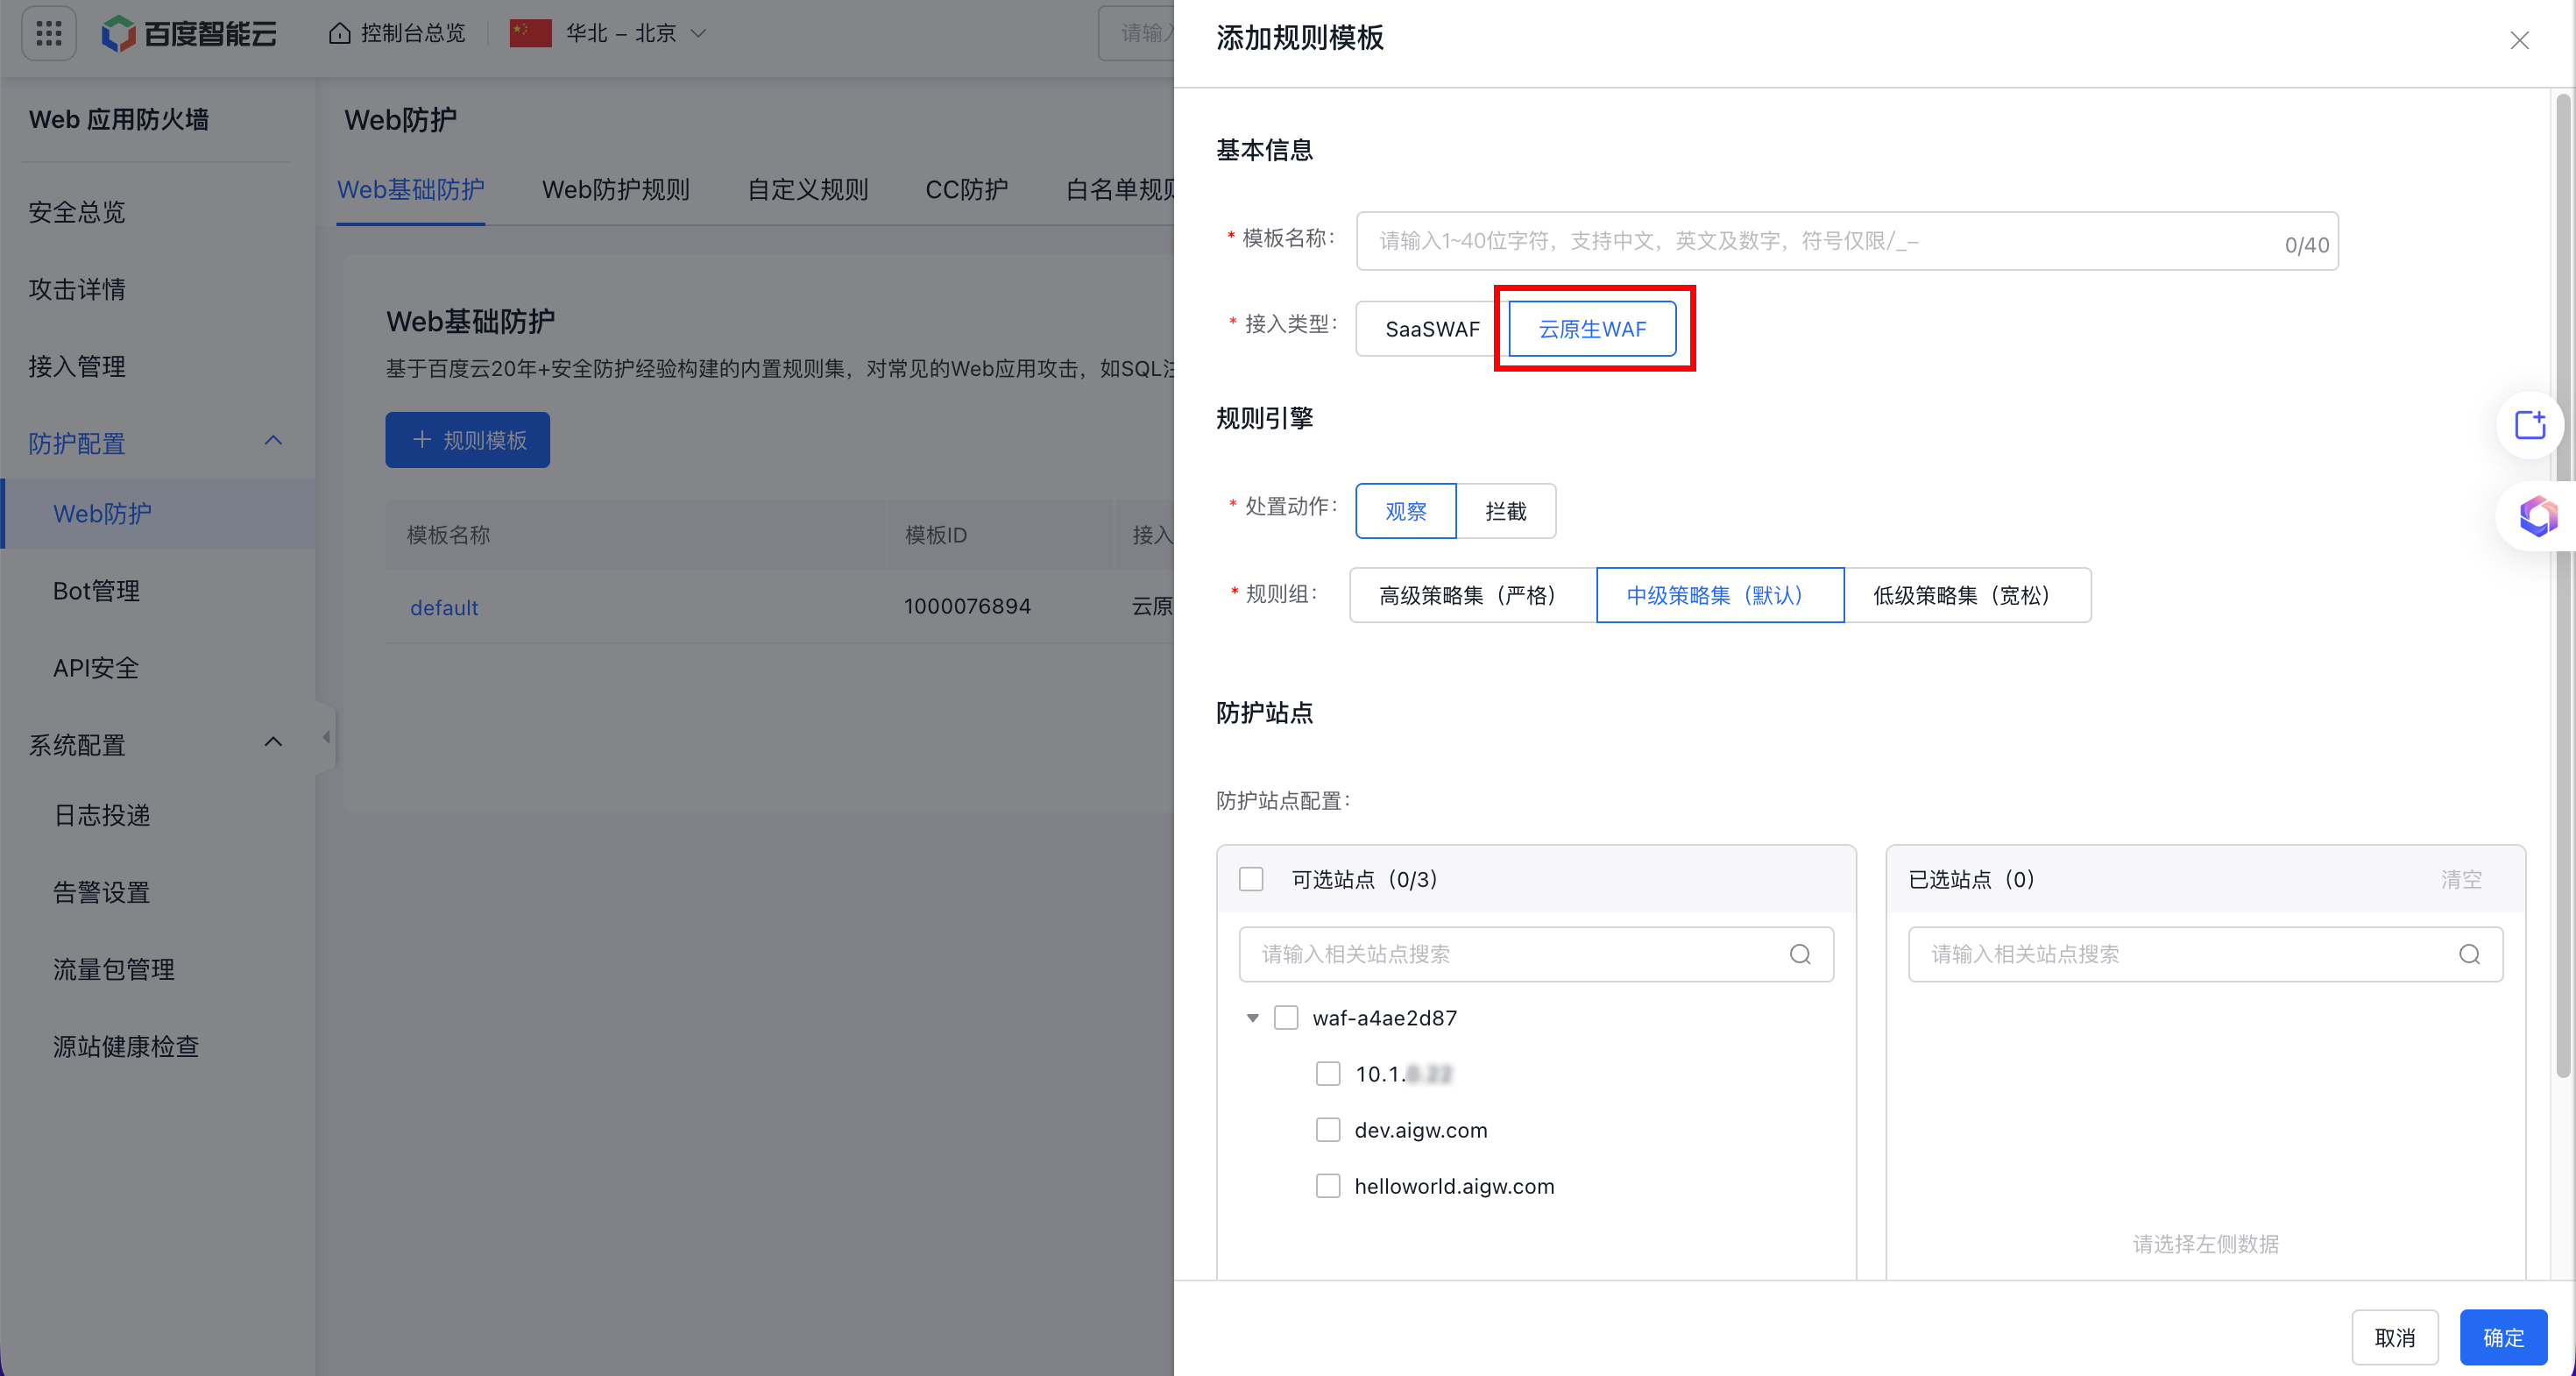Tick the helloworld.aigw.com checkbox
This screenshot has width=2576, height=1376.
1328,1186
